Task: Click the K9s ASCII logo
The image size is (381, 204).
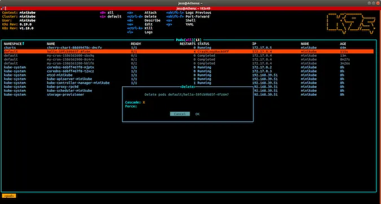Action: 351,23
